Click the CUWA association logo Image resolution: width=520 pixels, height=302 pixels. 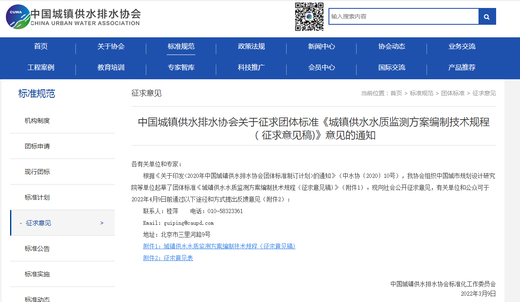tap(18, 17)
